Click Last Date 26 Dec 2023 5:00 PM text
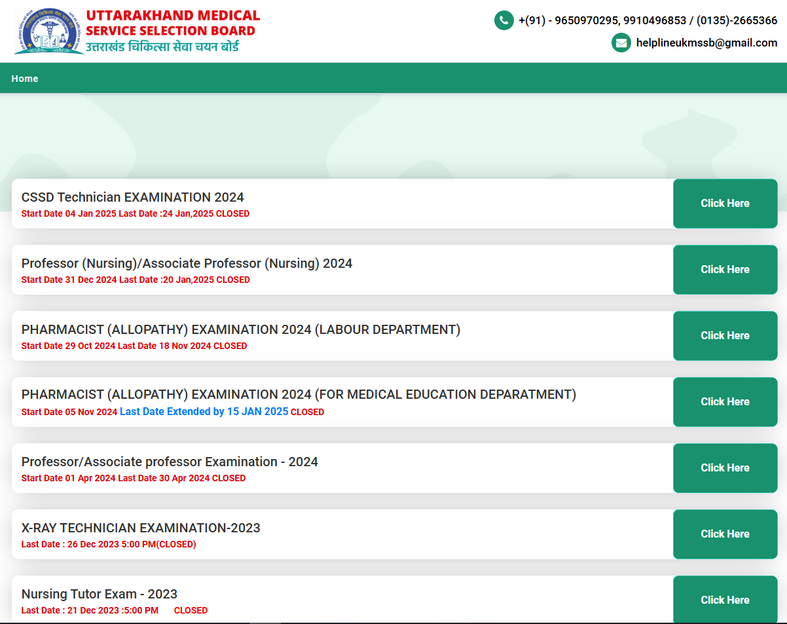 pyautogui.click(x=109, y=544)
